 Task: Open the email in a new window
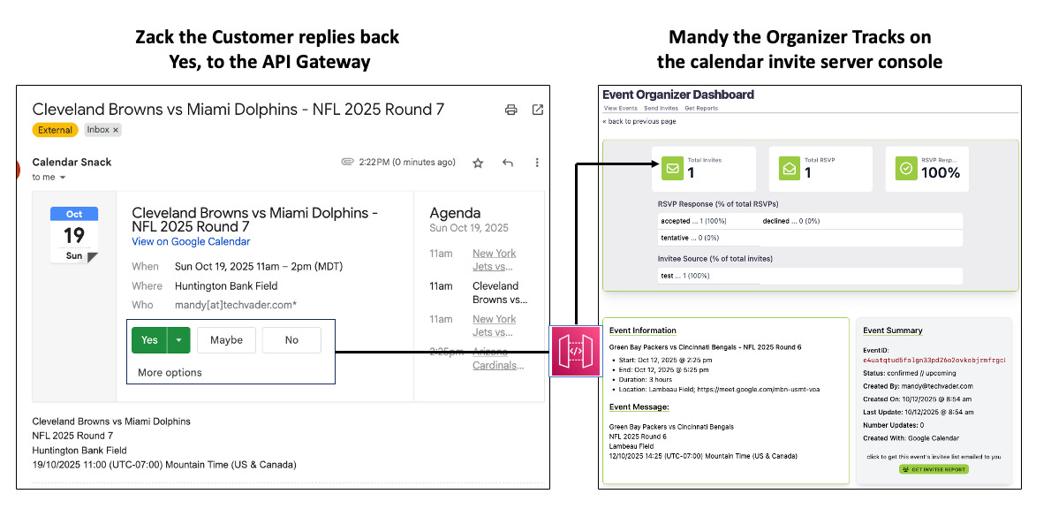pyautogui.click(x=538, y=110)
